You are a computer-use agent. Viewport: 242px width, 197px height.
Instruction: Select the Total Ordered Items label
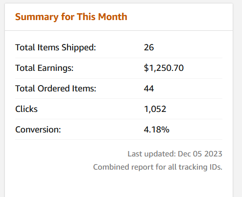pos(56,88)
